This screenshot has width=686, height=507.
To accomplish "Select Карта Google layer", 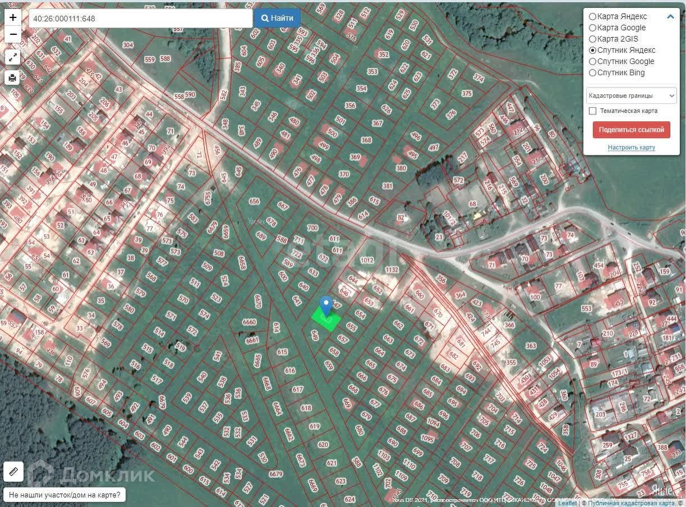I will pos(617,28).
